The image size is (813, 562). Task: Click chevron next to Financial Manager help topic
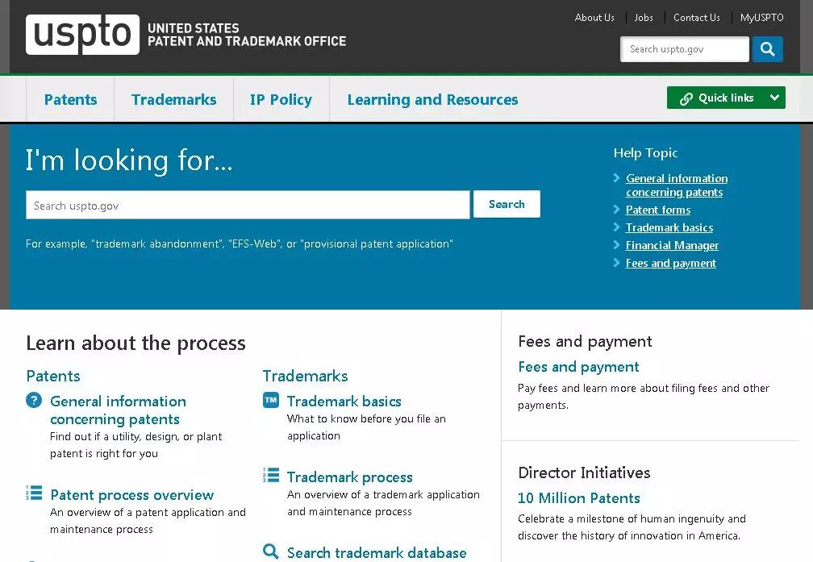616,244
